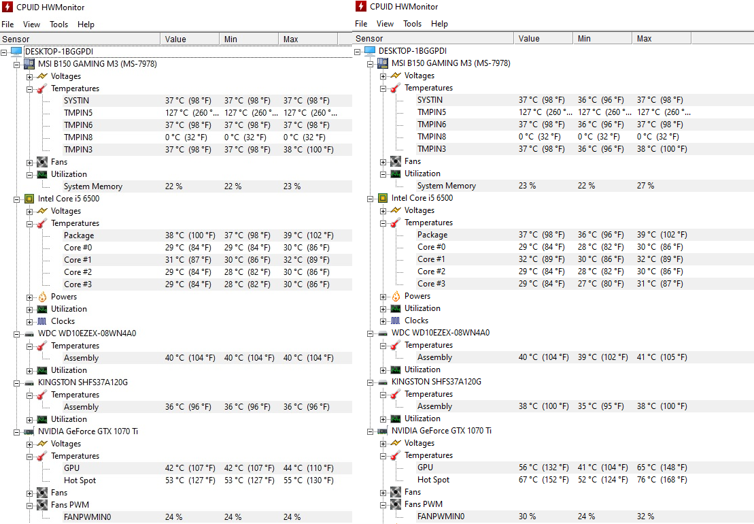This screenshot has height=524, width=754.
Task: Click HWMonitor lightning app icon in right window
Action: 360,6
